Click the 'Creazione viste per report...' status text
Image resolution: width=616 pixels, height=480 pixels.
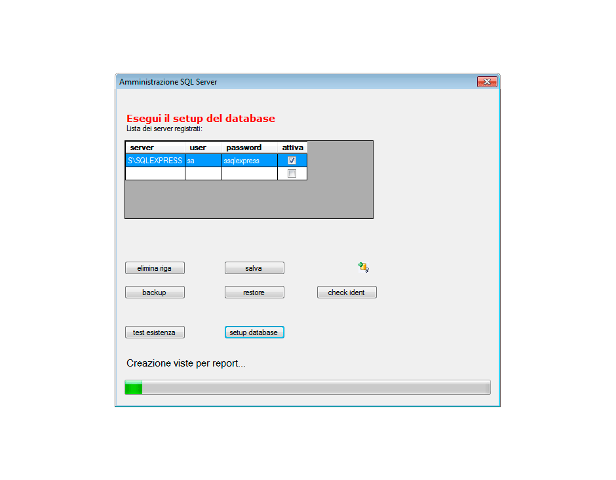coord(186,363)
